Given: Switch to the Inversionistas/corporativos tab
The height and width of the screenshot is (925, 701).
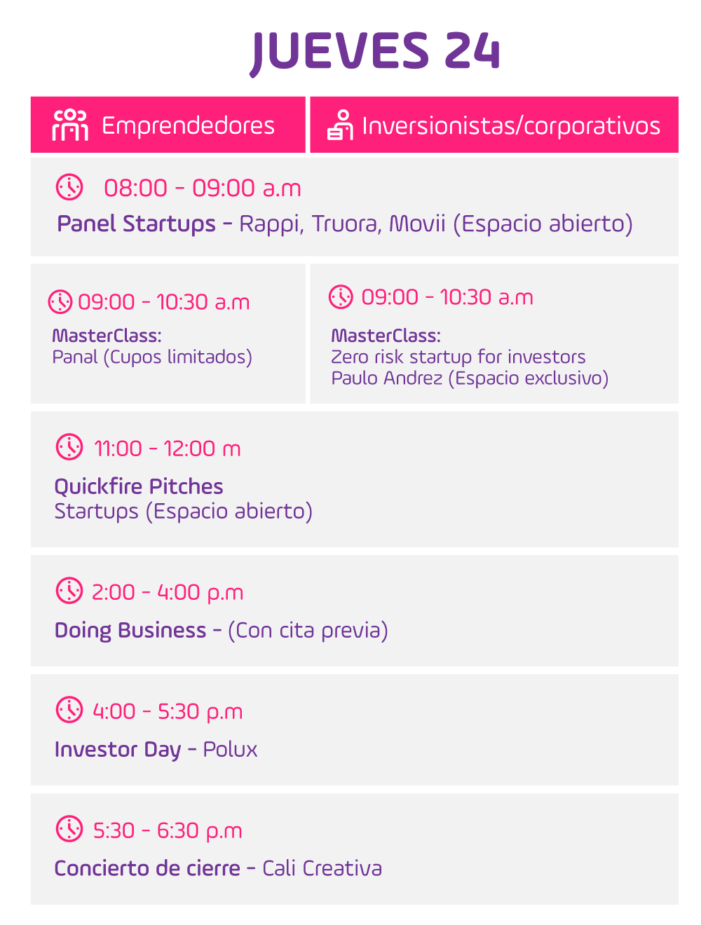Looking at the screenshot, I should pyautogui.click(x=494, y=125).
